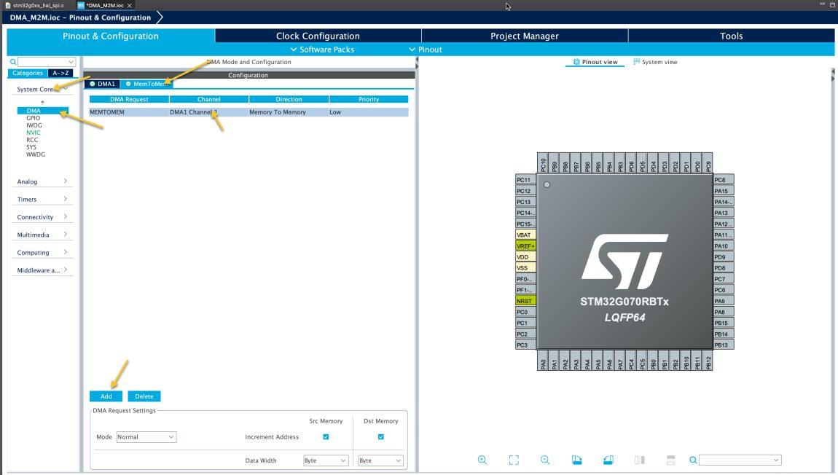Screen dimensions: 838x475
Task: Click the horizontal split view icon
Action: 670,460
